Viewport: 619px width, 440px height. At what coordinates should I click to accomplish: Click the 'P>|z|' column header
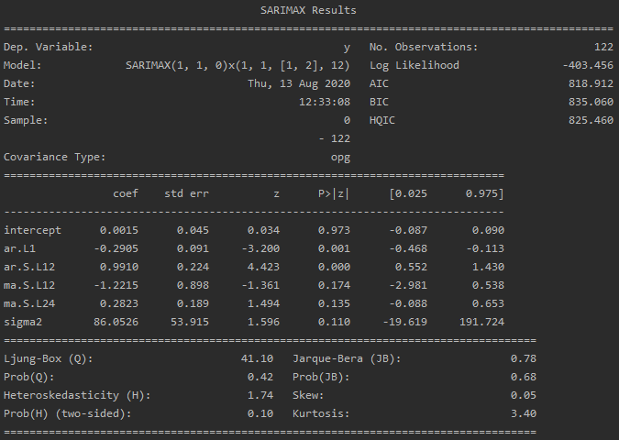(x=334, y=193)
